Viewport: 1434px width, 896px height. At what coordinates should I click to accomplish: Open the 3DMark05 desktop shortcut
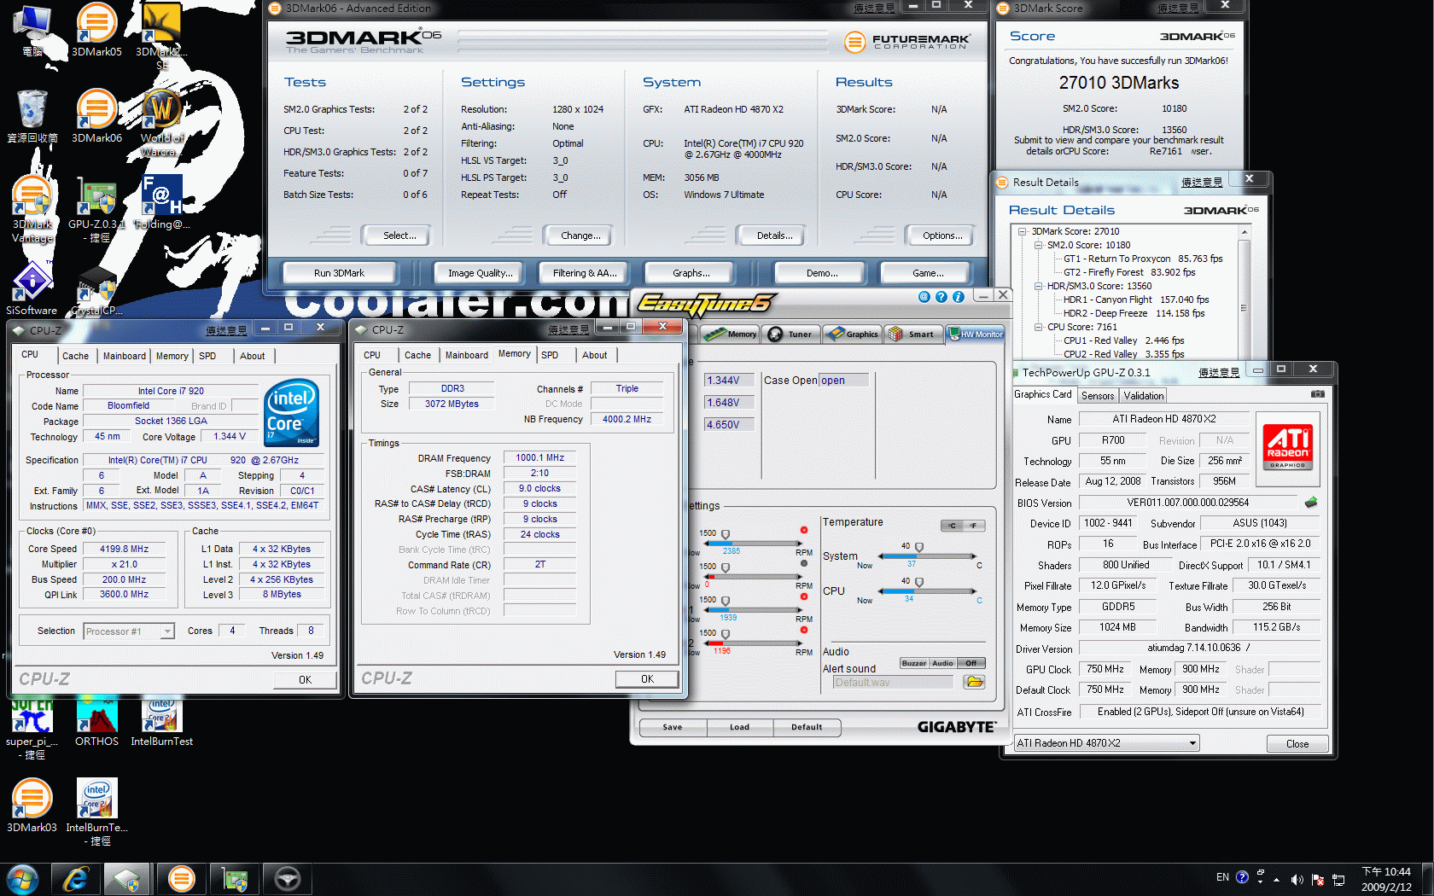click(96, 30)
